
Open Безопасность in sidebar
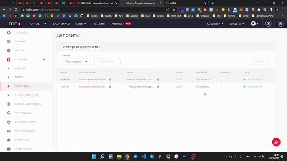(x=26, y=122)
